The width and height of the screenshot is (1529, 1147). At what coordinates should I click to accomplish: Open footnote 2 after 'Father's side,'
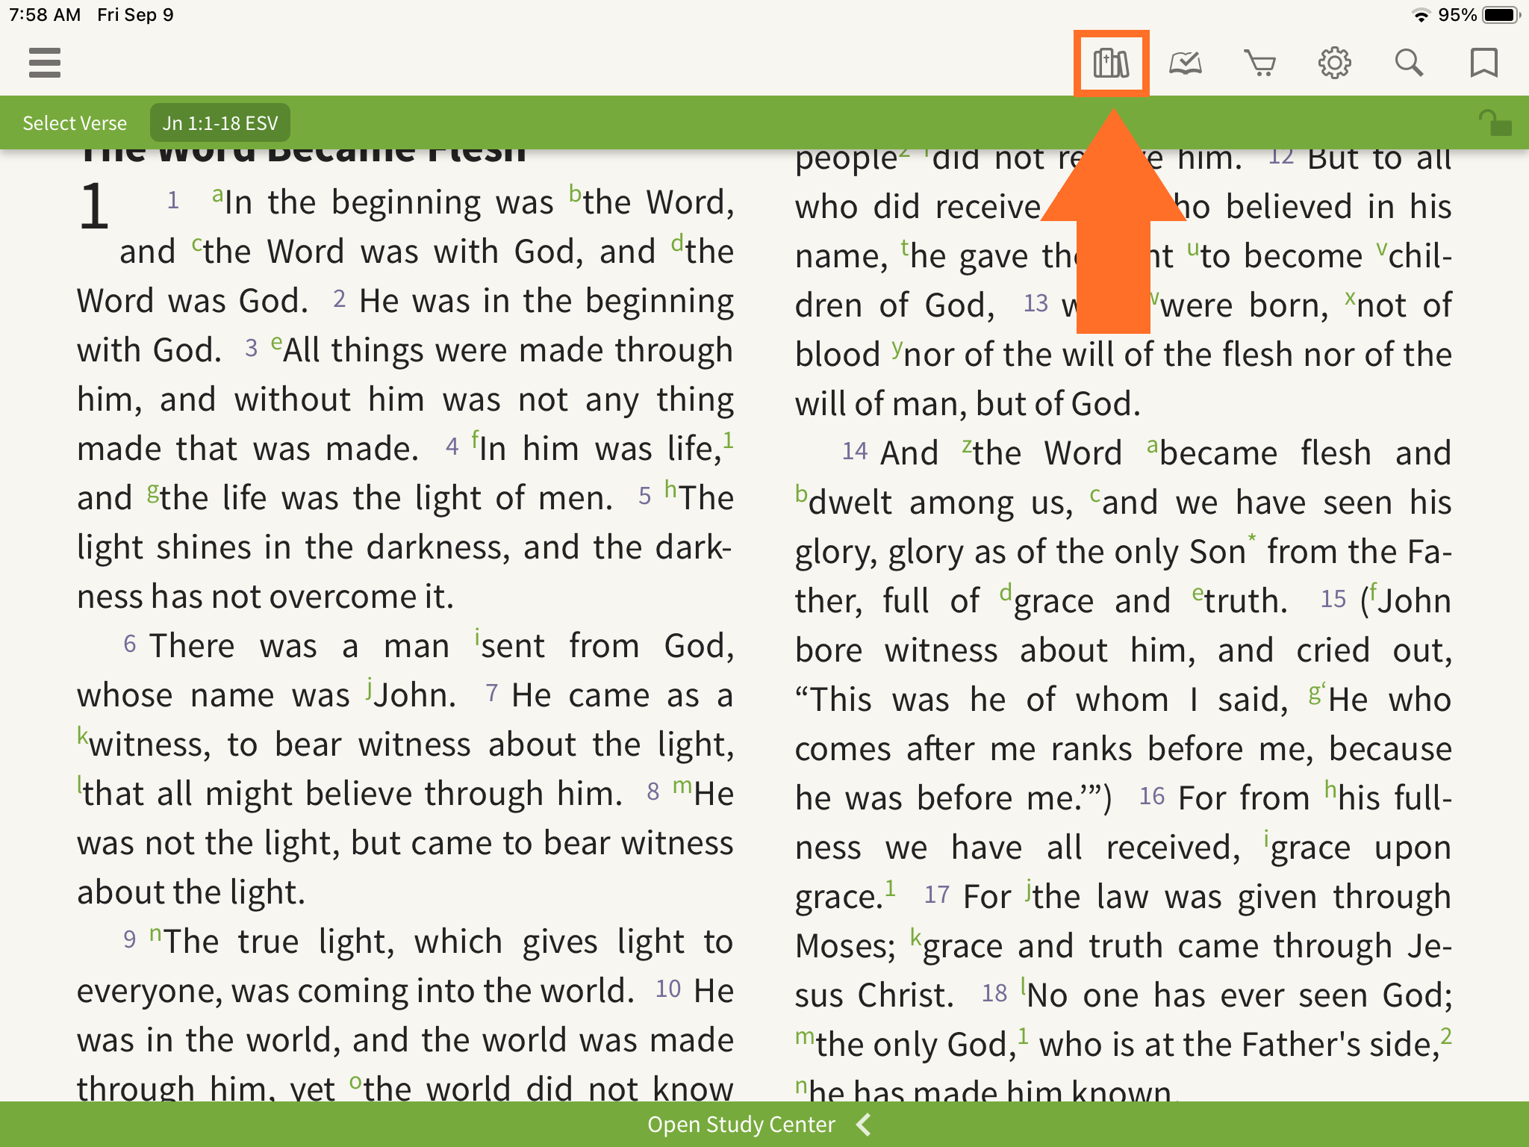[1446, 1036]
